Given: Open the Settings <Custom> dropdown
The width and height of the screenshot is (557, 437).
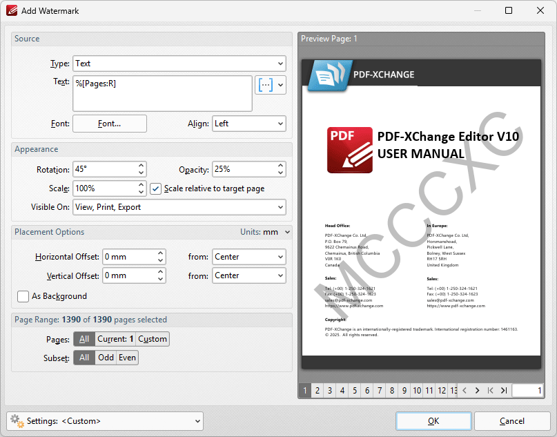Looking at the screenshot, I should tap(105, 421).
